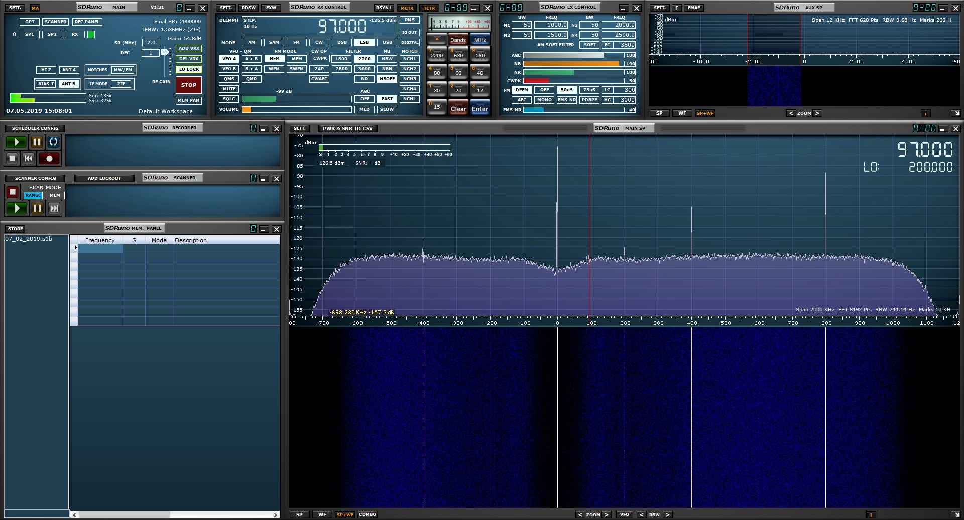Click the recorder play button
This screenshot has width=964, height=520.
tap(16, 142)
